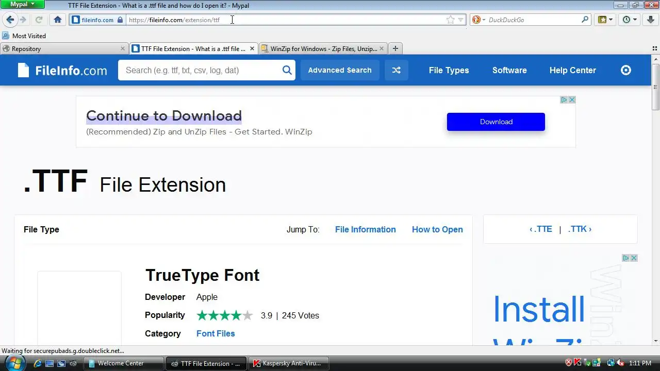Viewport: 660px width, 371px height.
Task: Open the Kaspersky tray icon
Action: coord(578,363)
